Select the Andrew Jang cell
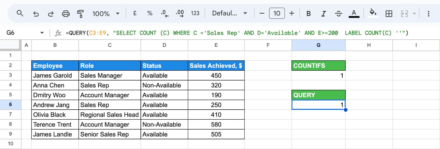The image size is (440, 149). click(x=55, y=105)
